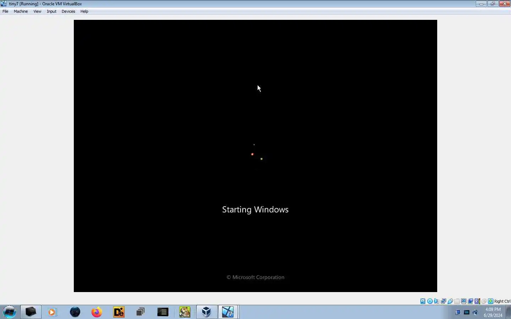Click inside the Starting Windows VM screen
The width and height of the screenshot is (511, 319).
(255, 156)
